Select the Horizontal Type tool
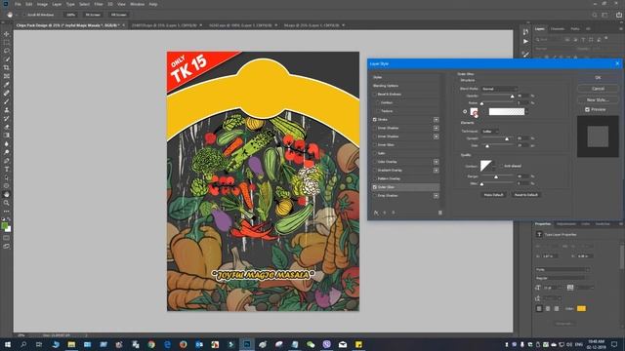 pos(7,169)
